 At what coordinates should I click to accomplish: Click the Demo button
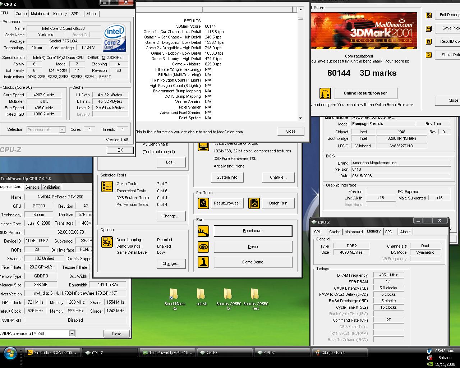click(253, 247)
